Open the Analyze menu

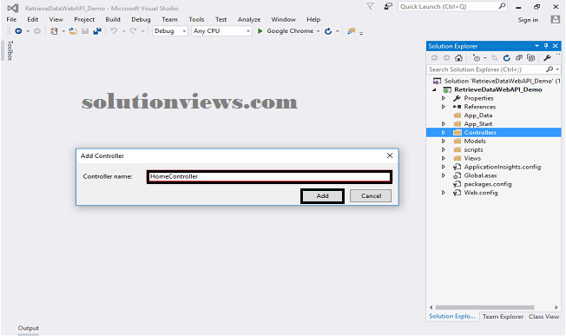click(x=248, y=19)
